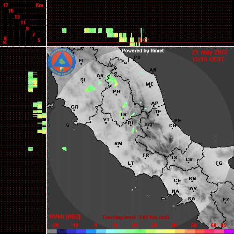The height and width of the screenshot is (234, 234).
Task: Click the 11 altitude label
Action: click(x=23, y=22)
